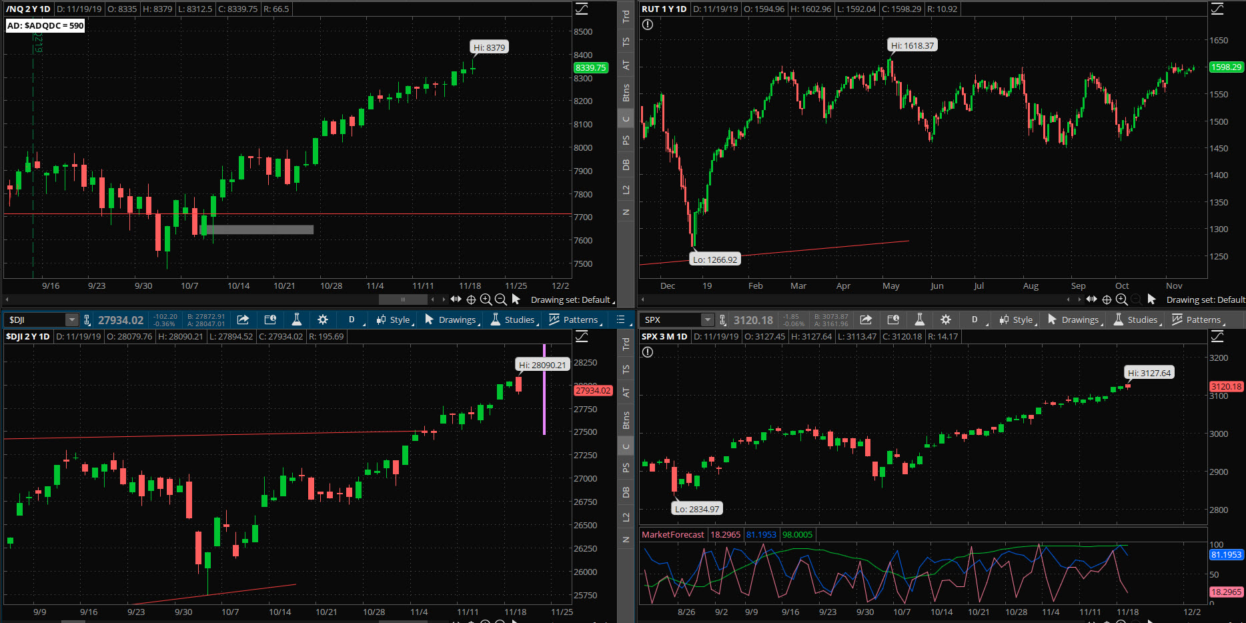Click the MarketForecast study label
Image resolution: width=1246 pixels, height=623 pixels.
tap(672, 535)
